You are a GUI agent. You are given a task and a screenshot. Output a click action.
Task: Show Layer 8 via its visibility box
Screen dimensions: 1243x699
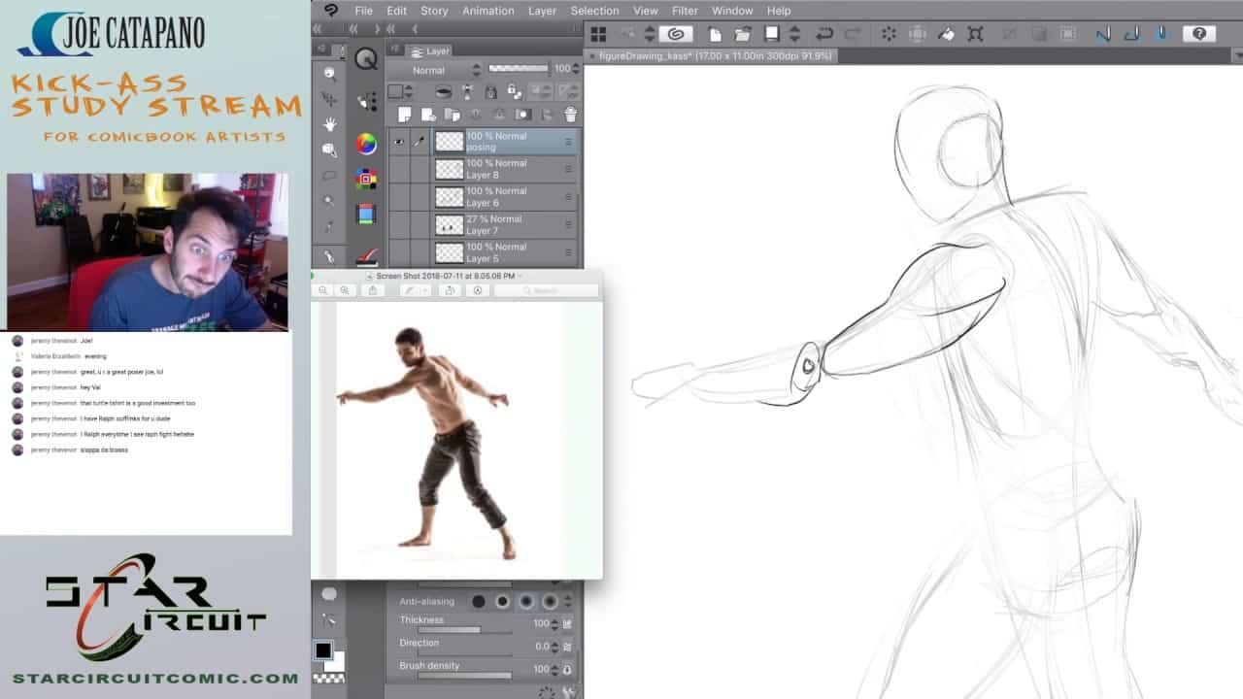click(398, 170)
